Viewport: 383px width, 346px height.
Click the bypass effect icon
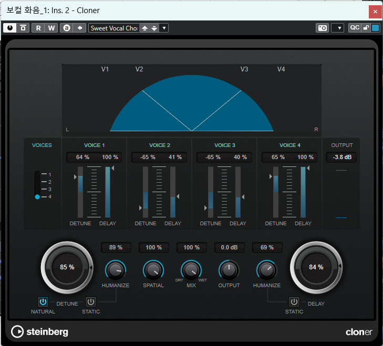tap(23, 28)
